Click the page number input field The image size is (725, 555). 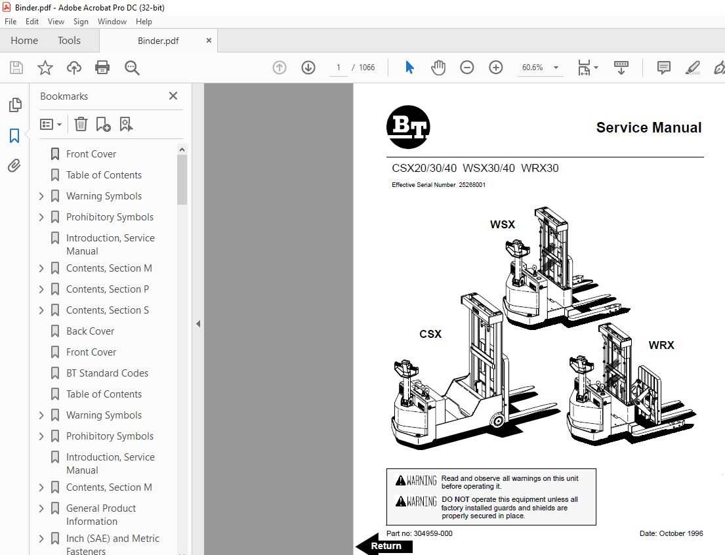click(339, 68)
